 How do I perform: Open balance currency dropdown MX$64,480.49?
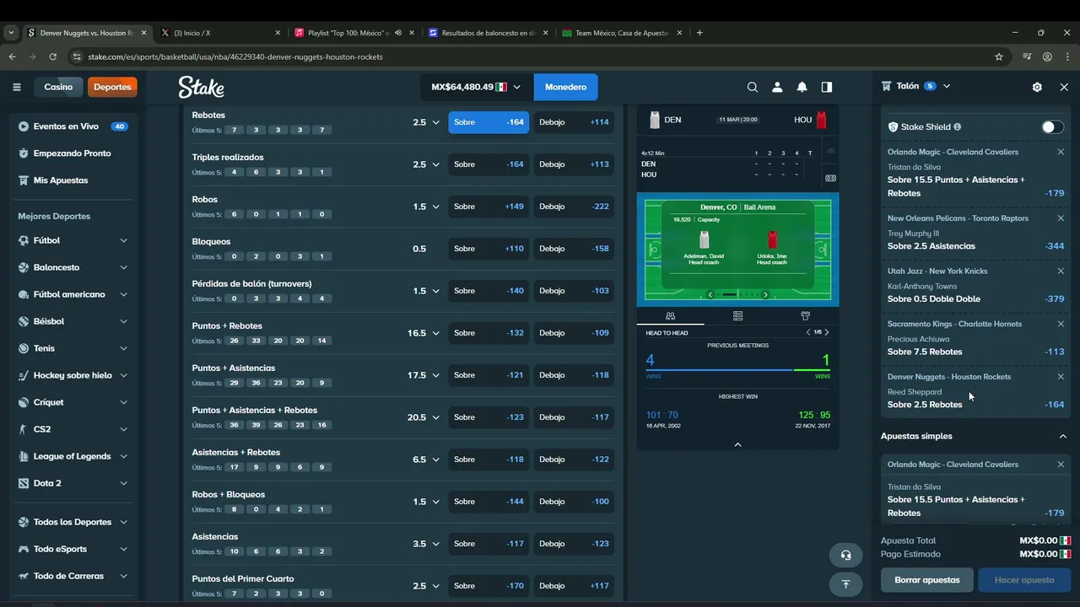coord(477,87)
